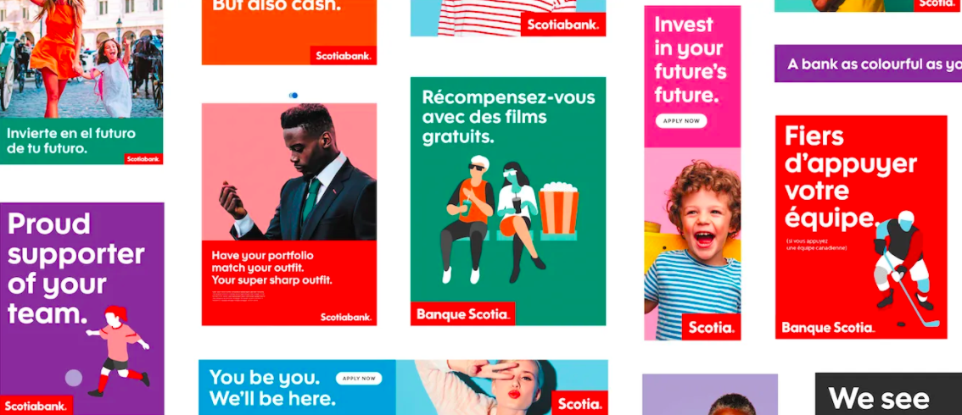The width and height of the screenshot is (962, 415).
Task: Select the dark We see ad
Action: (x=888, y=394)
